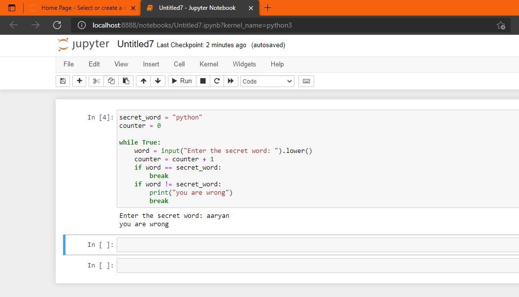Cut the selected cells with the scissors icon
The image size is (519, 297).
pyautogui.click(x=97, y=81)
